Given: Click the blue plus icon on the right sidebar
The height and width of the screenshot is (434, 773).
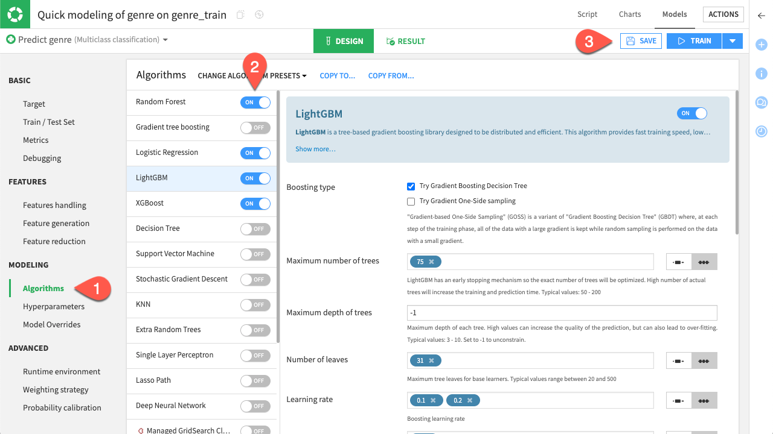Looking at the screenshot, I should click(761, 44).
